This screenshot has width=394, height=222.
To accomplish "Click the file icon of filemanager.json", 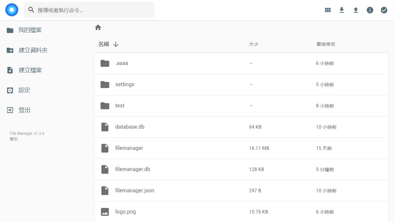I will click(x=105, y=191).
